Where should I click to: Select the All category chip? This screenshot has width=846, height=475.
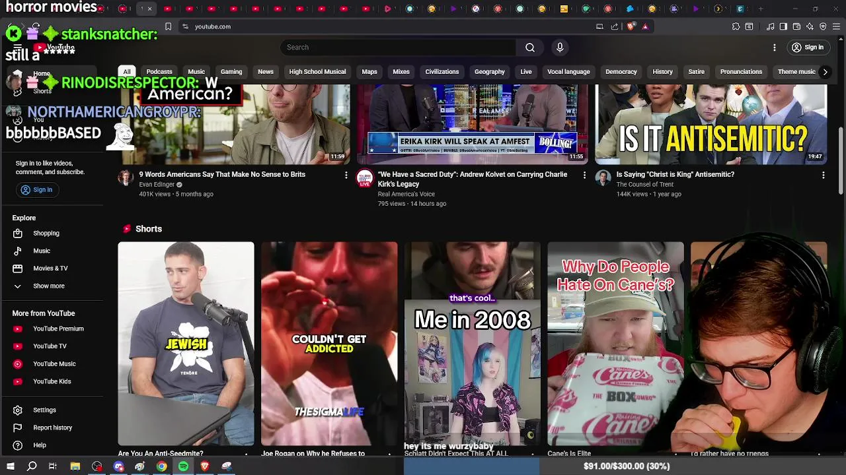pos(127,72)
